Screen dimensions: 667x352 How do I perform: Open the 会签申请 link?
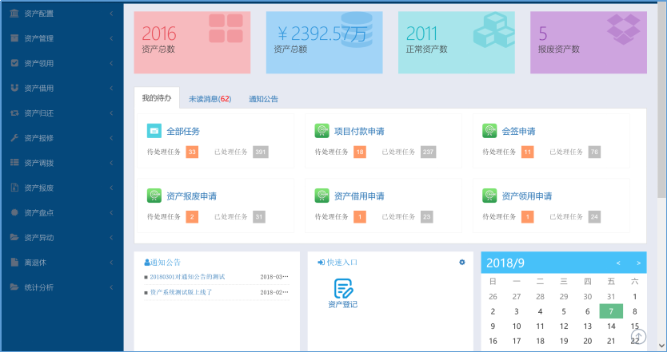pyautogui.click(x=518, y=131)
